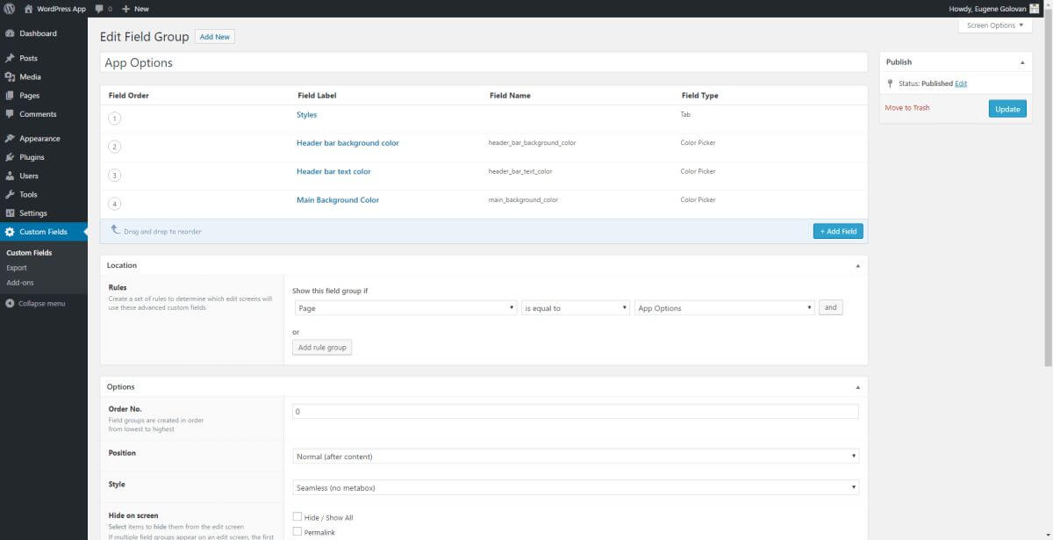1053x540 pixels.
Task: Expand the Position dropdown
Action: [576, 457]
